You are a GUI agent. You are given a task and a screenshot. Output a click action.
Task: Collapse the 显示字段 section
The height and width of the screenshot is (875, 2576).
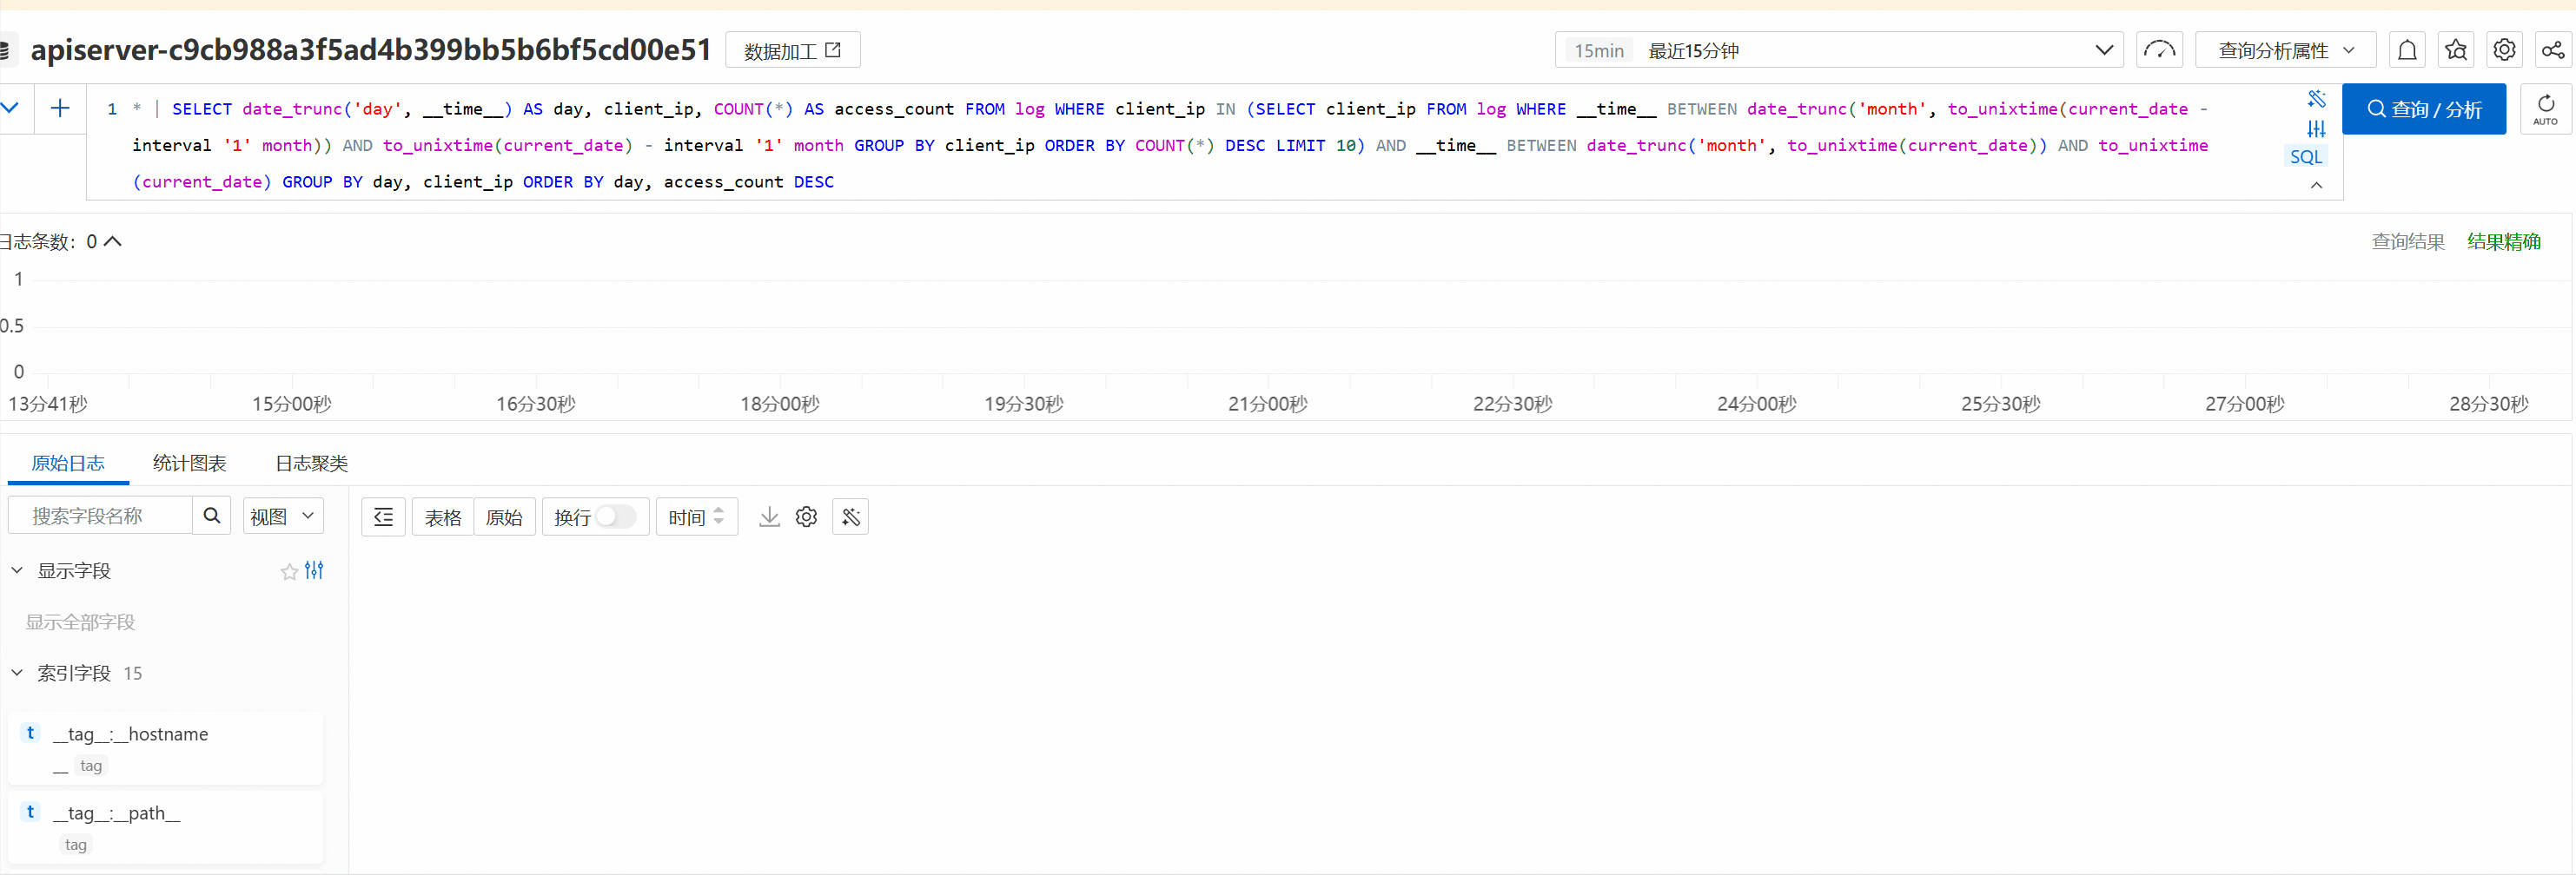pyautogui.click(x=17, y=570)
